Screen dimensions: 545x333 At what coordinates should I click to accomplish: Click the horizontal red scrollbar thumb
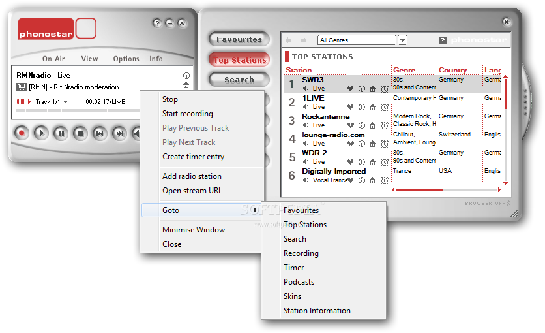(419, 189)
